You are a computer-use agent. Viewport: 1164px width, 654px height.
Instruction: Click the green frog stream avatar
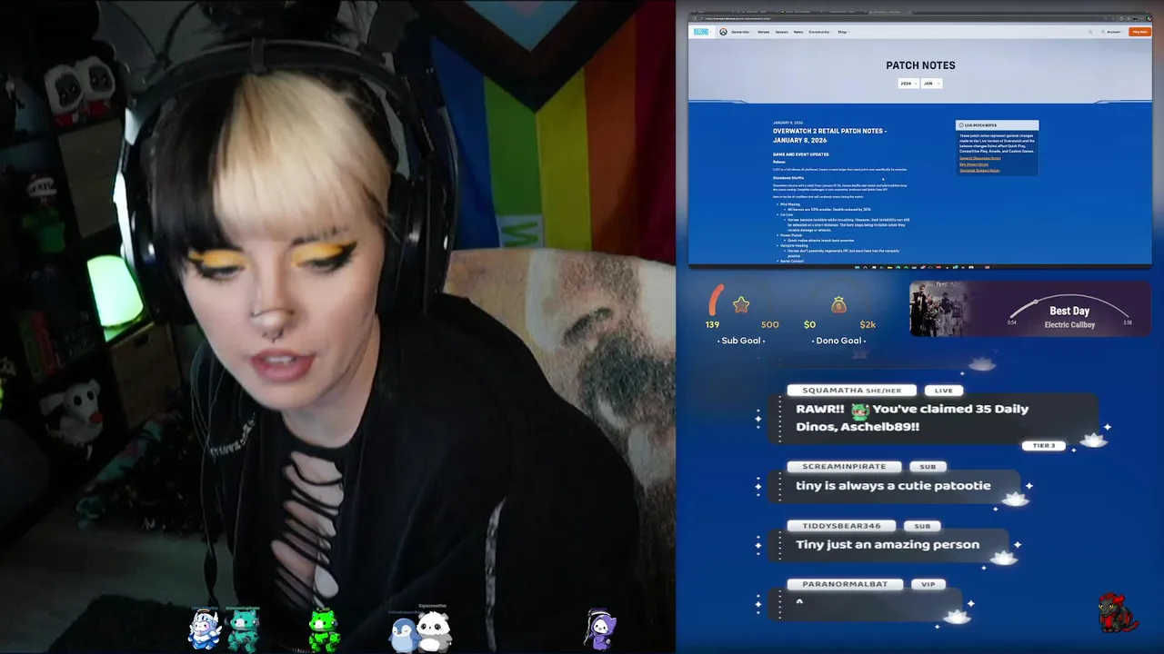pyautogui.click(x=323, y=629)
